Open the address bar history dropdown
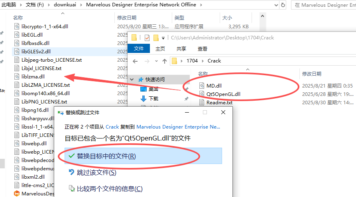 point(276,5)
